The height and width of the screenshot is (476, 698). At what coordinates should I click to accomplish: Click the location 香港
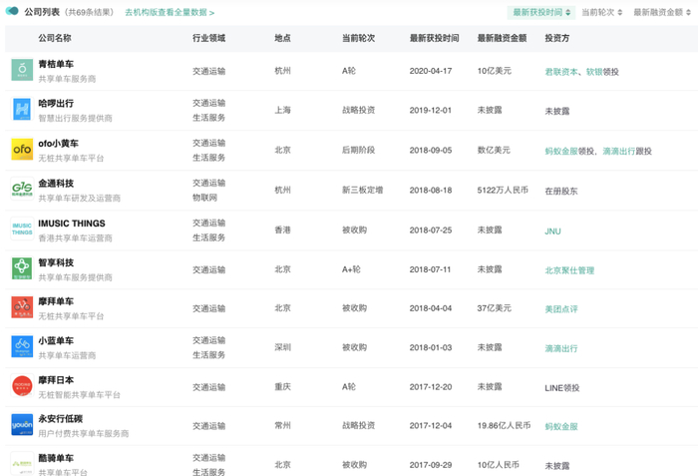pos(282,230)
